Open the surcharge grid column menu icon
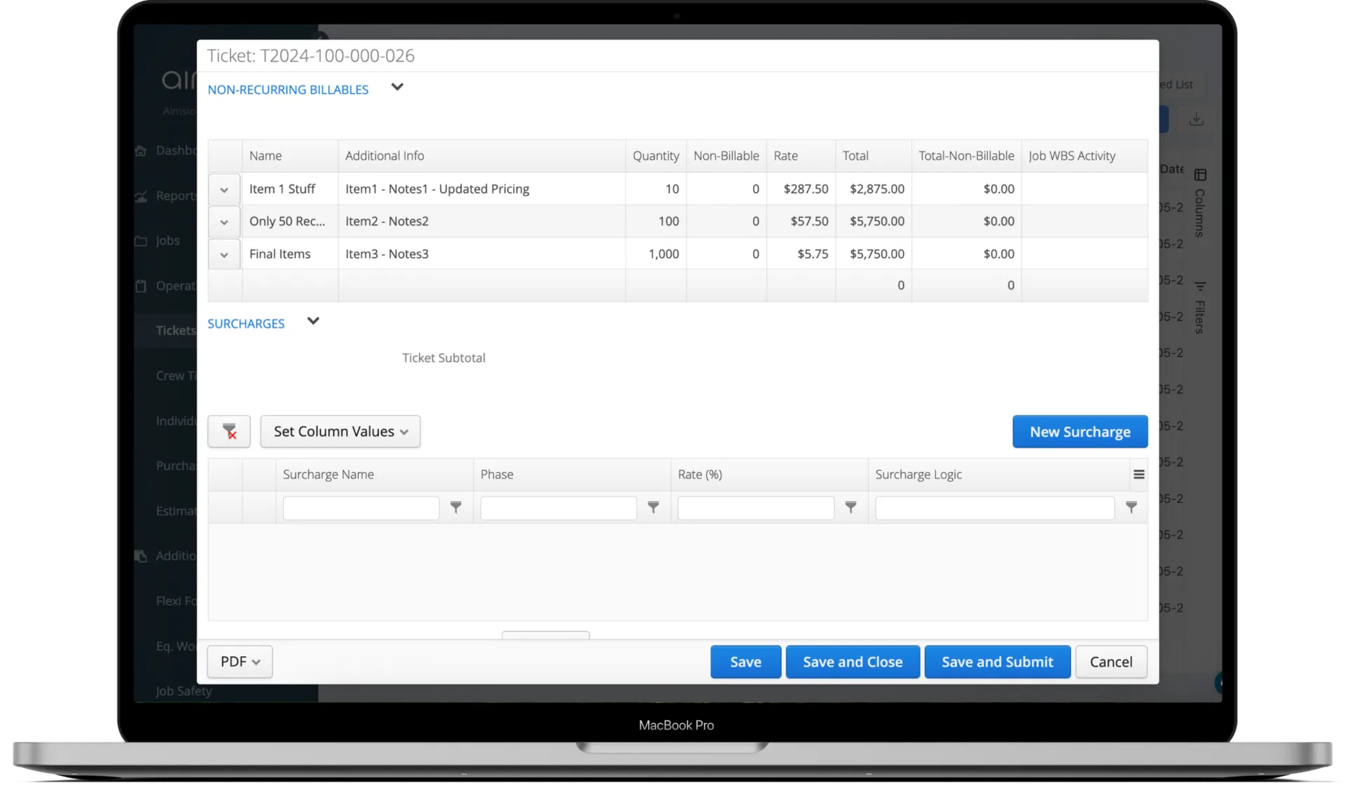The height and width of the screenshot is (785, 1345). tap(1139, 475)
